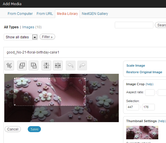The image size is (166, 143).
Task: Switch to From URL tab
Action: coord(45,14)
